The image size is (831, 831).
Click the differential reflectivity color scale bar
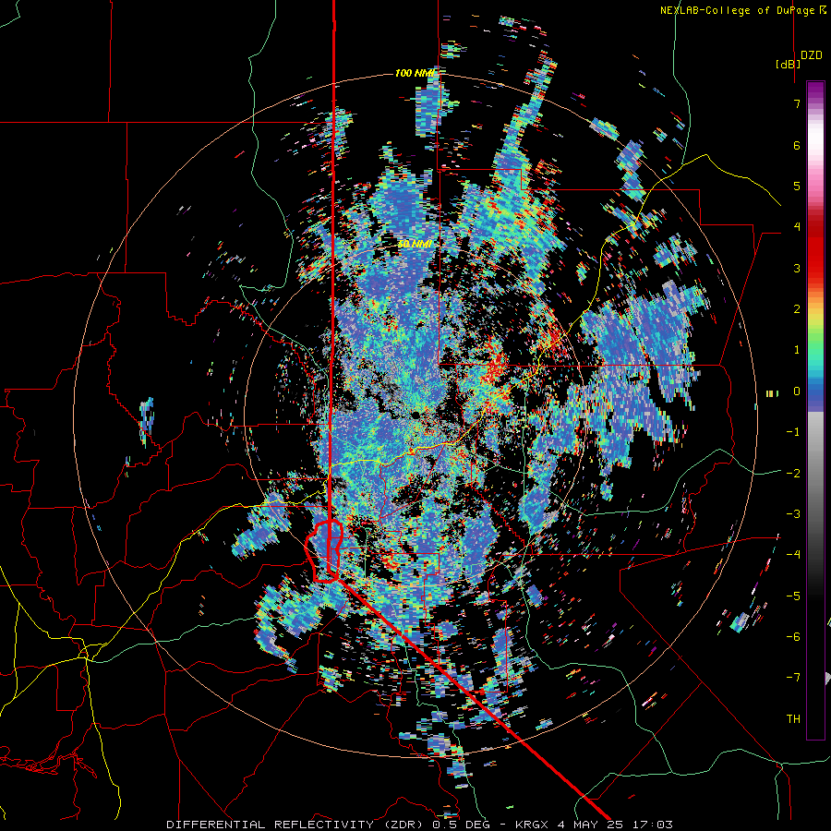coord(815,410)
